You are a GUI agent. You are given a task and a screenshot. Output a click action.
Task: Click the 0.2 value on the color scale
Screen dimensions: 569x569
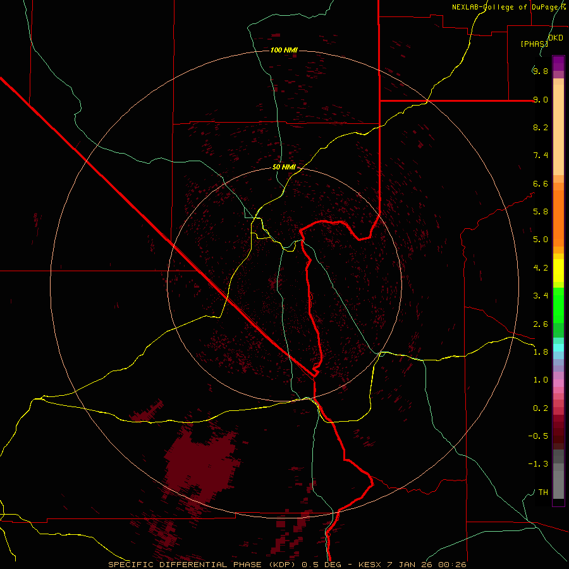click(541, 408)
